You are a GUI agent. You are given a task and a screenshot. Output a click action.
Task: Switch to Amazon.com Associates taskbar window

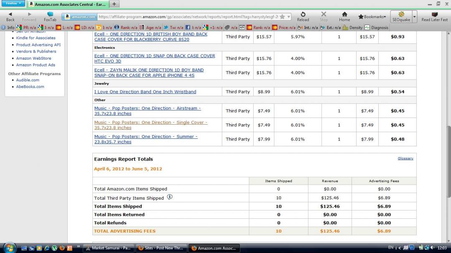[x=214, y=248]
